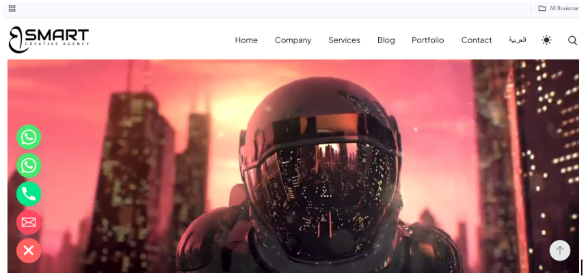Screen dimensions: 586x279
Task: Open the top WhatsApp chat button
Action: click(29, 137)
